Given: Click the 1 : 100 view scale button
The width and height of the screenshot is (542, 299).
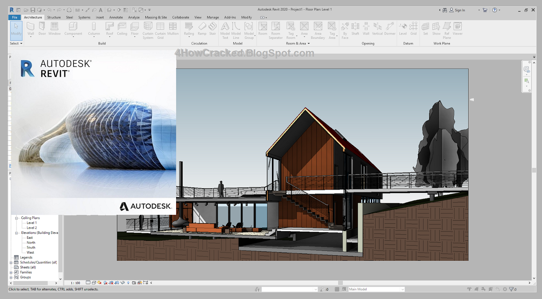Looking at the screenshot, I should (x=75, y=283).
